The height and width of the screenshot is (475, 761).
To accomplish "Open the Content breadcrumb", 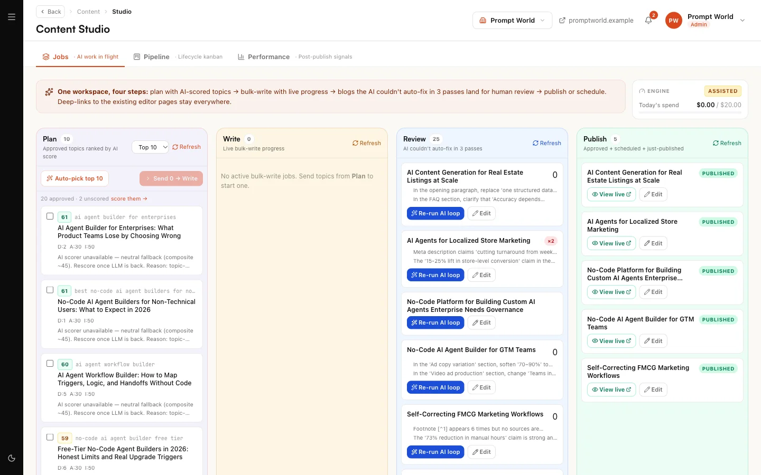I will [88, 12].
